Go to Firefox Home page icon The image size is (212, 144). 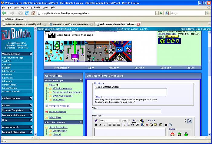pos(33,13)
